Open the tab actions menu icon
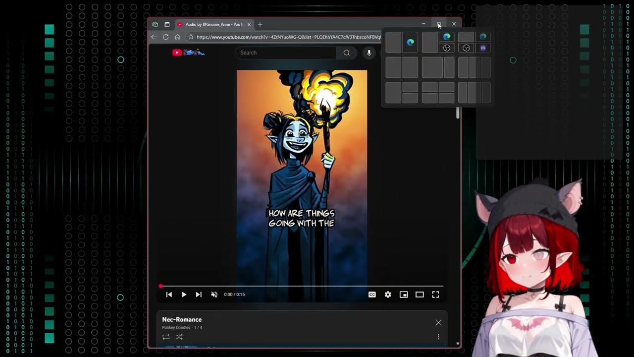 pos(167,24)
